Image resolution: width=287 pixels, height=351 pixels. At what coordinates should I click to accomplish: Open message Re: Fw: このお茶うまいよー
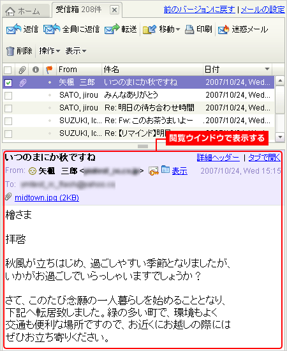138,121
